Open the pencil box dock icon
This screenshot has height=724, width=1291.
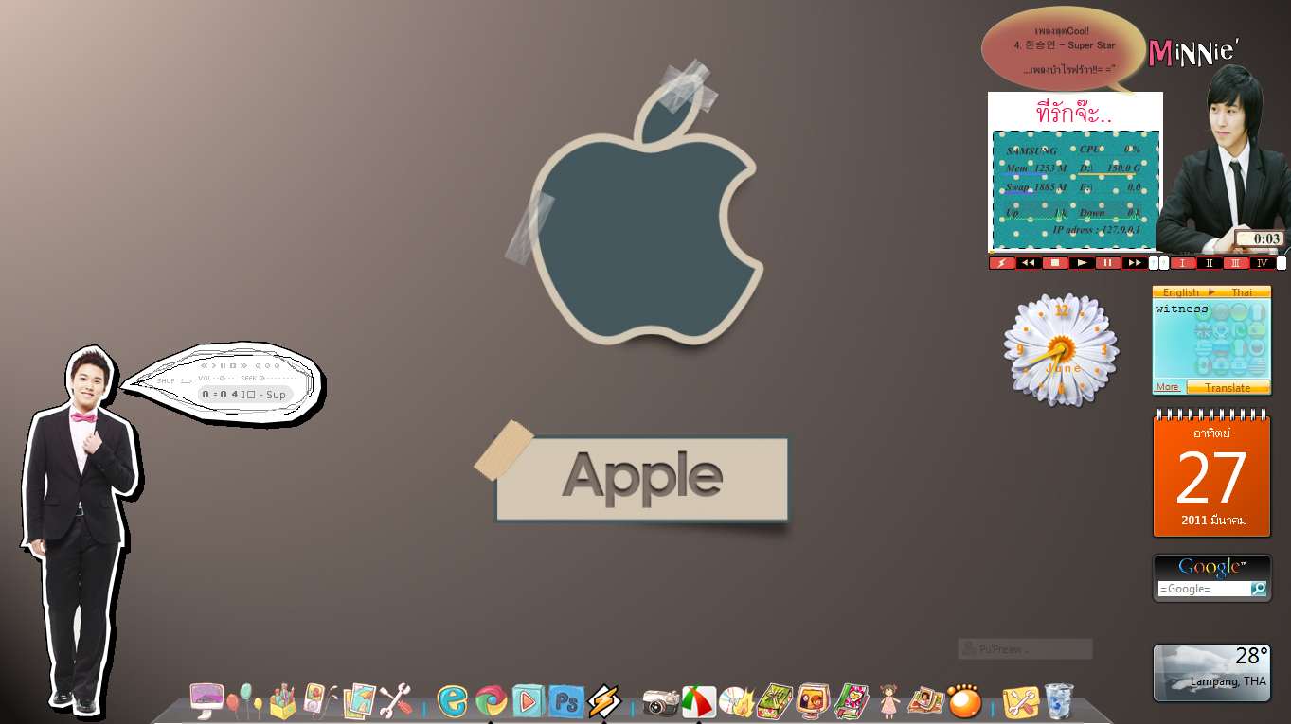(282, 700)
